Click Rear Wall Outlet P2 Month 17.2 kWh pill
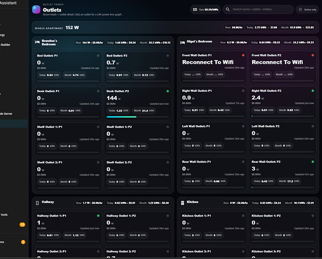Screen dimensions: 322x259 tap(289, 181)
